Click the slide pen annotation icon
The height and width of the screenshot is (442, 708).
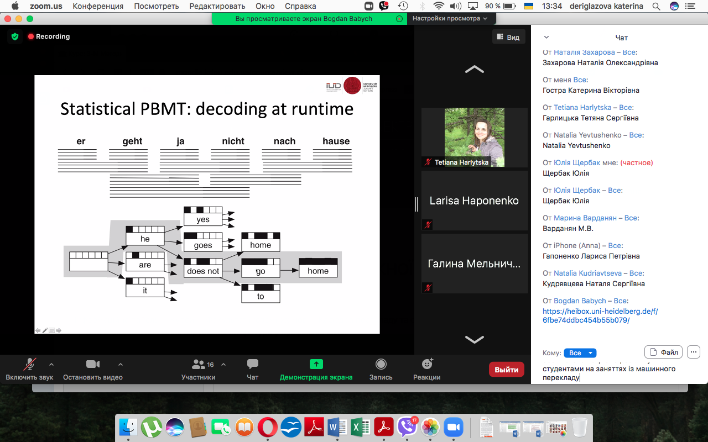(x=45, y=330)
